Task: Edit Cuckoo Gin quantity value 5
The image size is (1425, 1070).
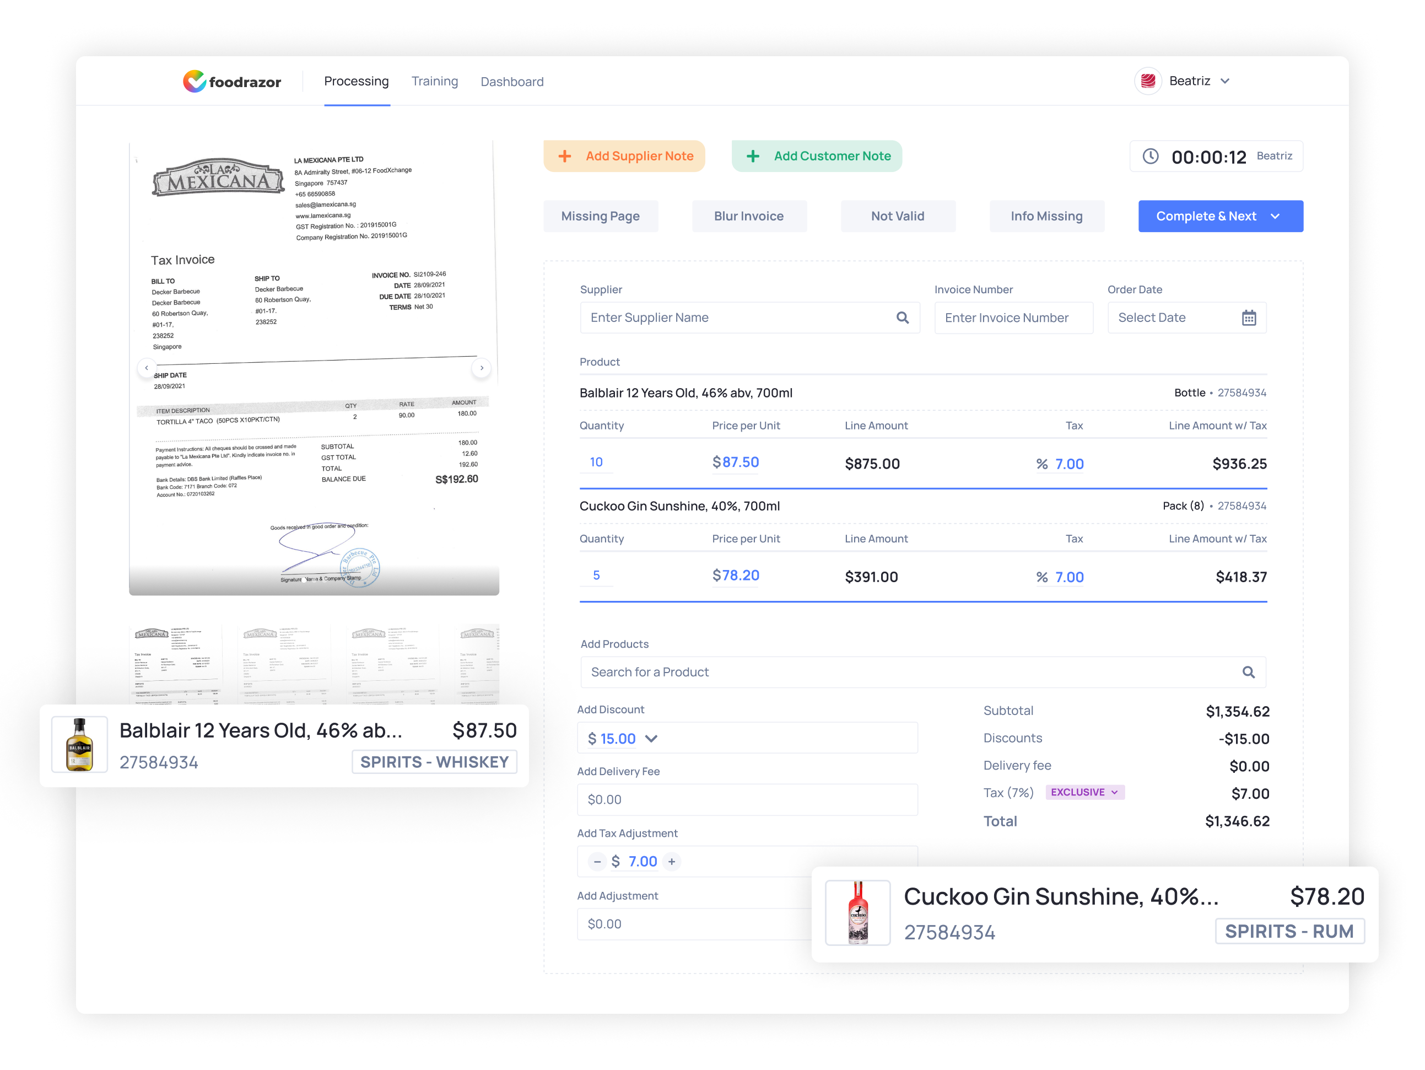Action: point(597,576)
